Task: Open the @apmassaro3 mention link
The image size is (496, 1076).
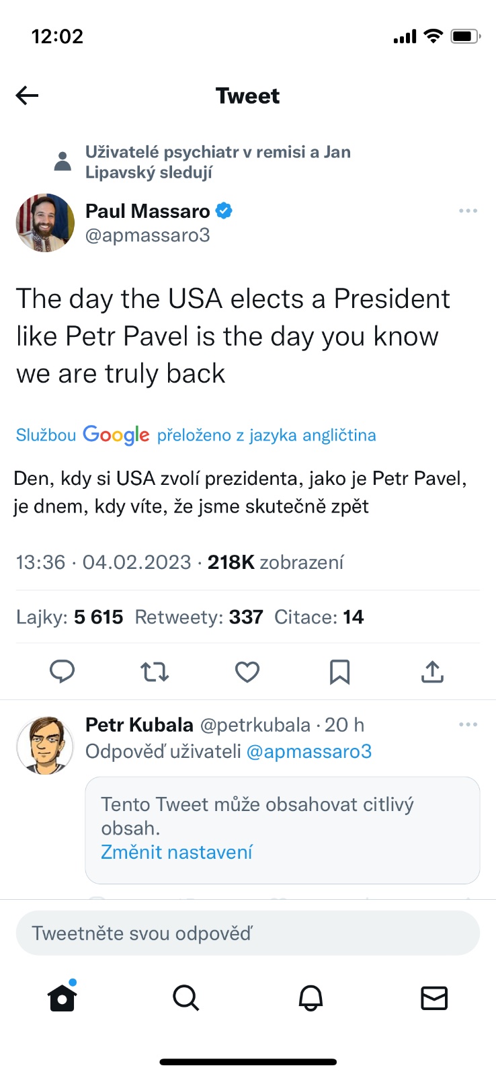Action: pyautogui.click(x=309, y=751)
